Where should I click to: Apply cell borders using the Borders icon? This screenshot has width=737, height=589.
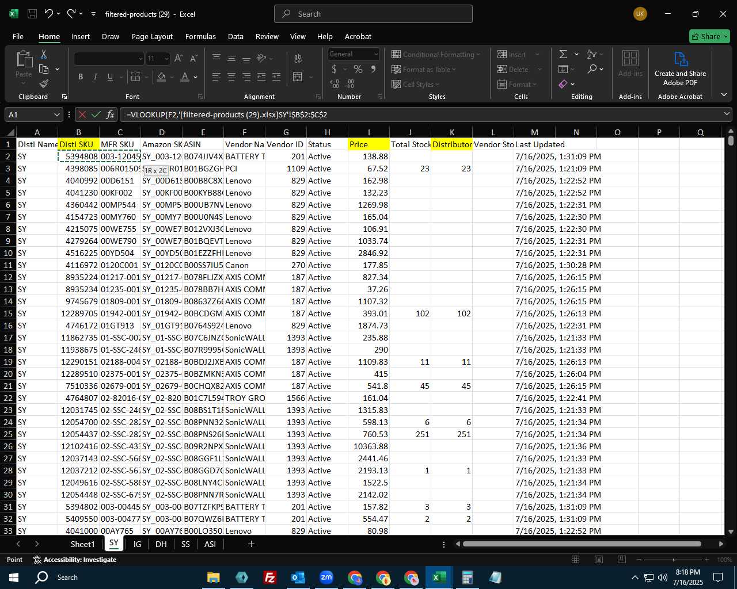(136, 77)
